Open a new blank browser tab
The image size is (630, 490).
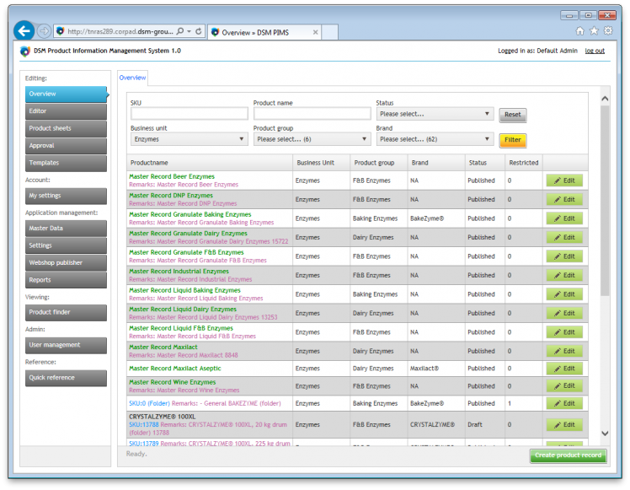[330, 32]
